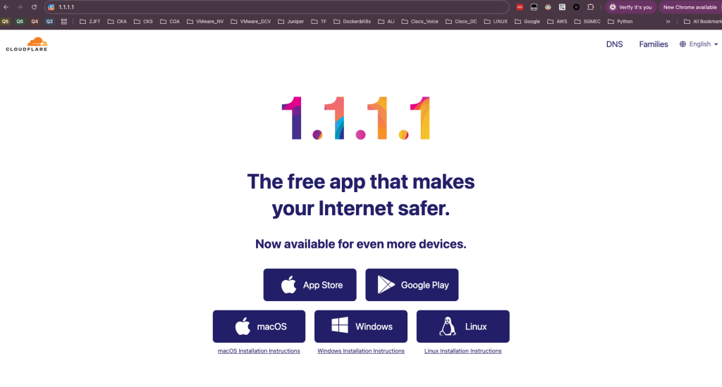Open the Docker&K8s bookmark folder
The image size is (722, 387).
coord(353,22)
